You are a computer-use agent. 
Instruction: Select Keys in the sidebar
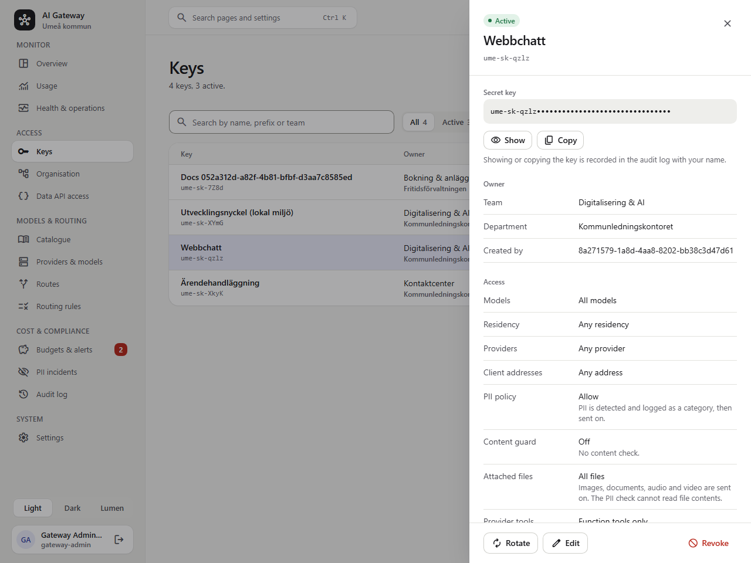point(73,151)
